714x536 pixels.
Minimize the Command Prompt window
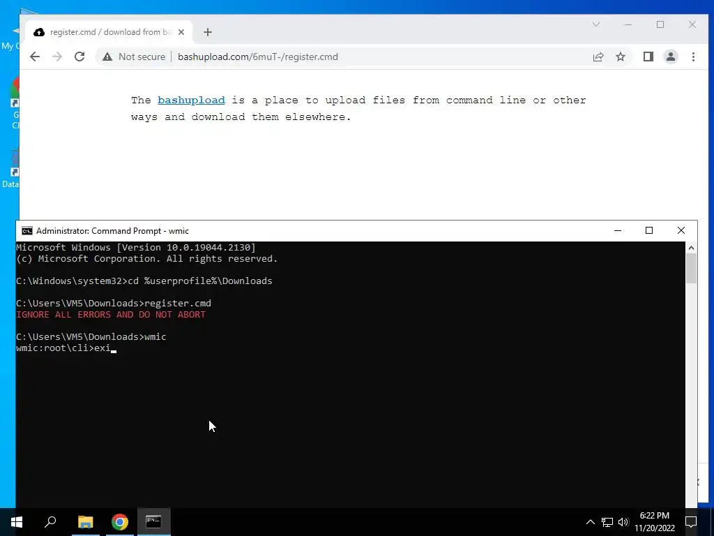pos(618,230)
